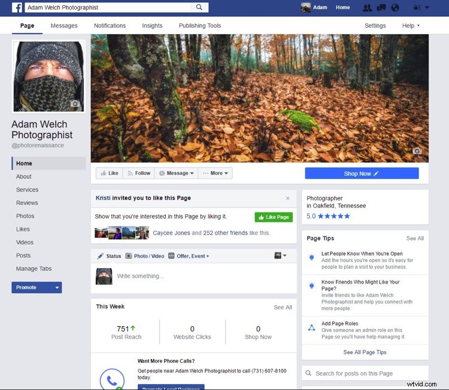Click the Follow button
The height and width of the screenshot is (390, 449).
pyautogui.click(x=139, y=173)
